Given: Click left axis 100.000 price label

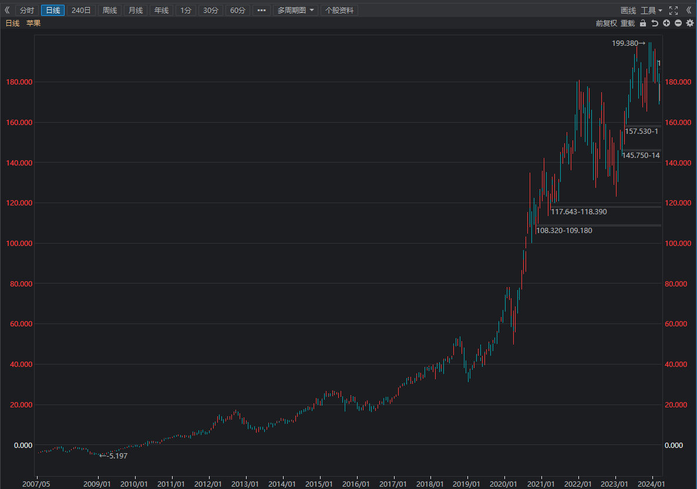Looking at the screenshot, I should [x=19, y=243].
